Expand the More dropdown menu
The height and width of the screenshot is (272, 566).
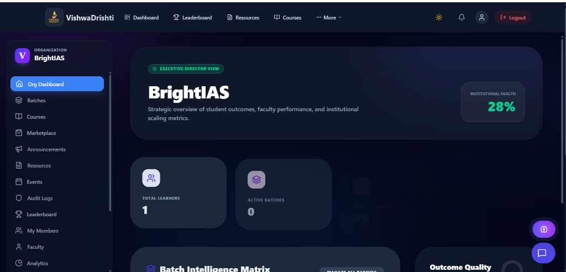(x=328, y=17)
